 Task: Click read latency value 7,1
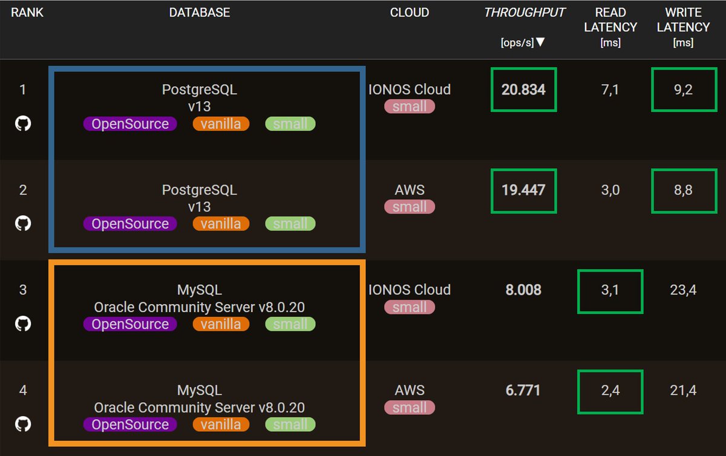pos(610,90)
